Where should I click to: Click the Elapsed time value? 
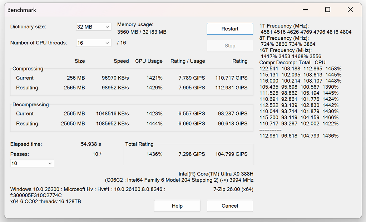[91, 144]
